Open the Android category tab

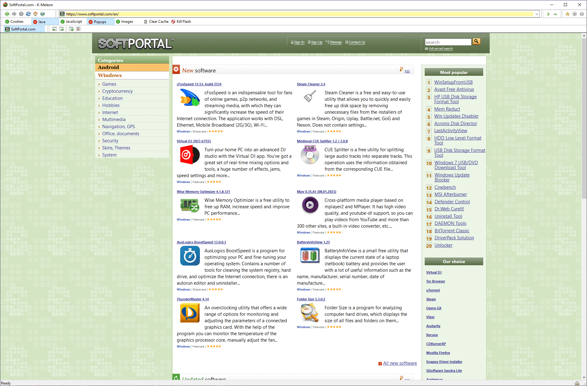coord(132,67)
